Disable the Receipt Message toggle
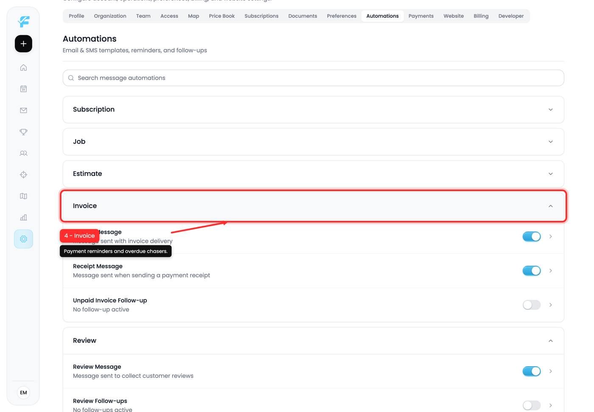 pyautogui.click(x=531, y=270)
